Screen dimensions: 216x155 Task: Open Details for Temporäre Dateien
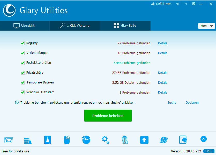[163, 82]
